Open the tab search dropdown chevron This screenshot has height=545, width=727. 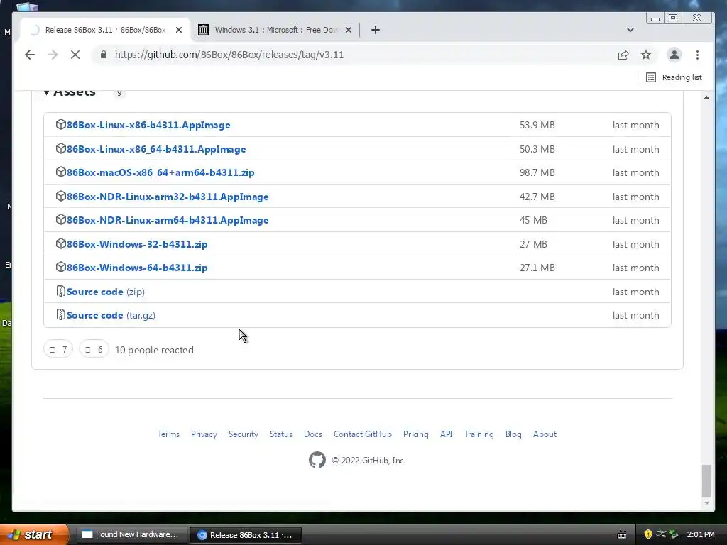(x=630, y=30)
